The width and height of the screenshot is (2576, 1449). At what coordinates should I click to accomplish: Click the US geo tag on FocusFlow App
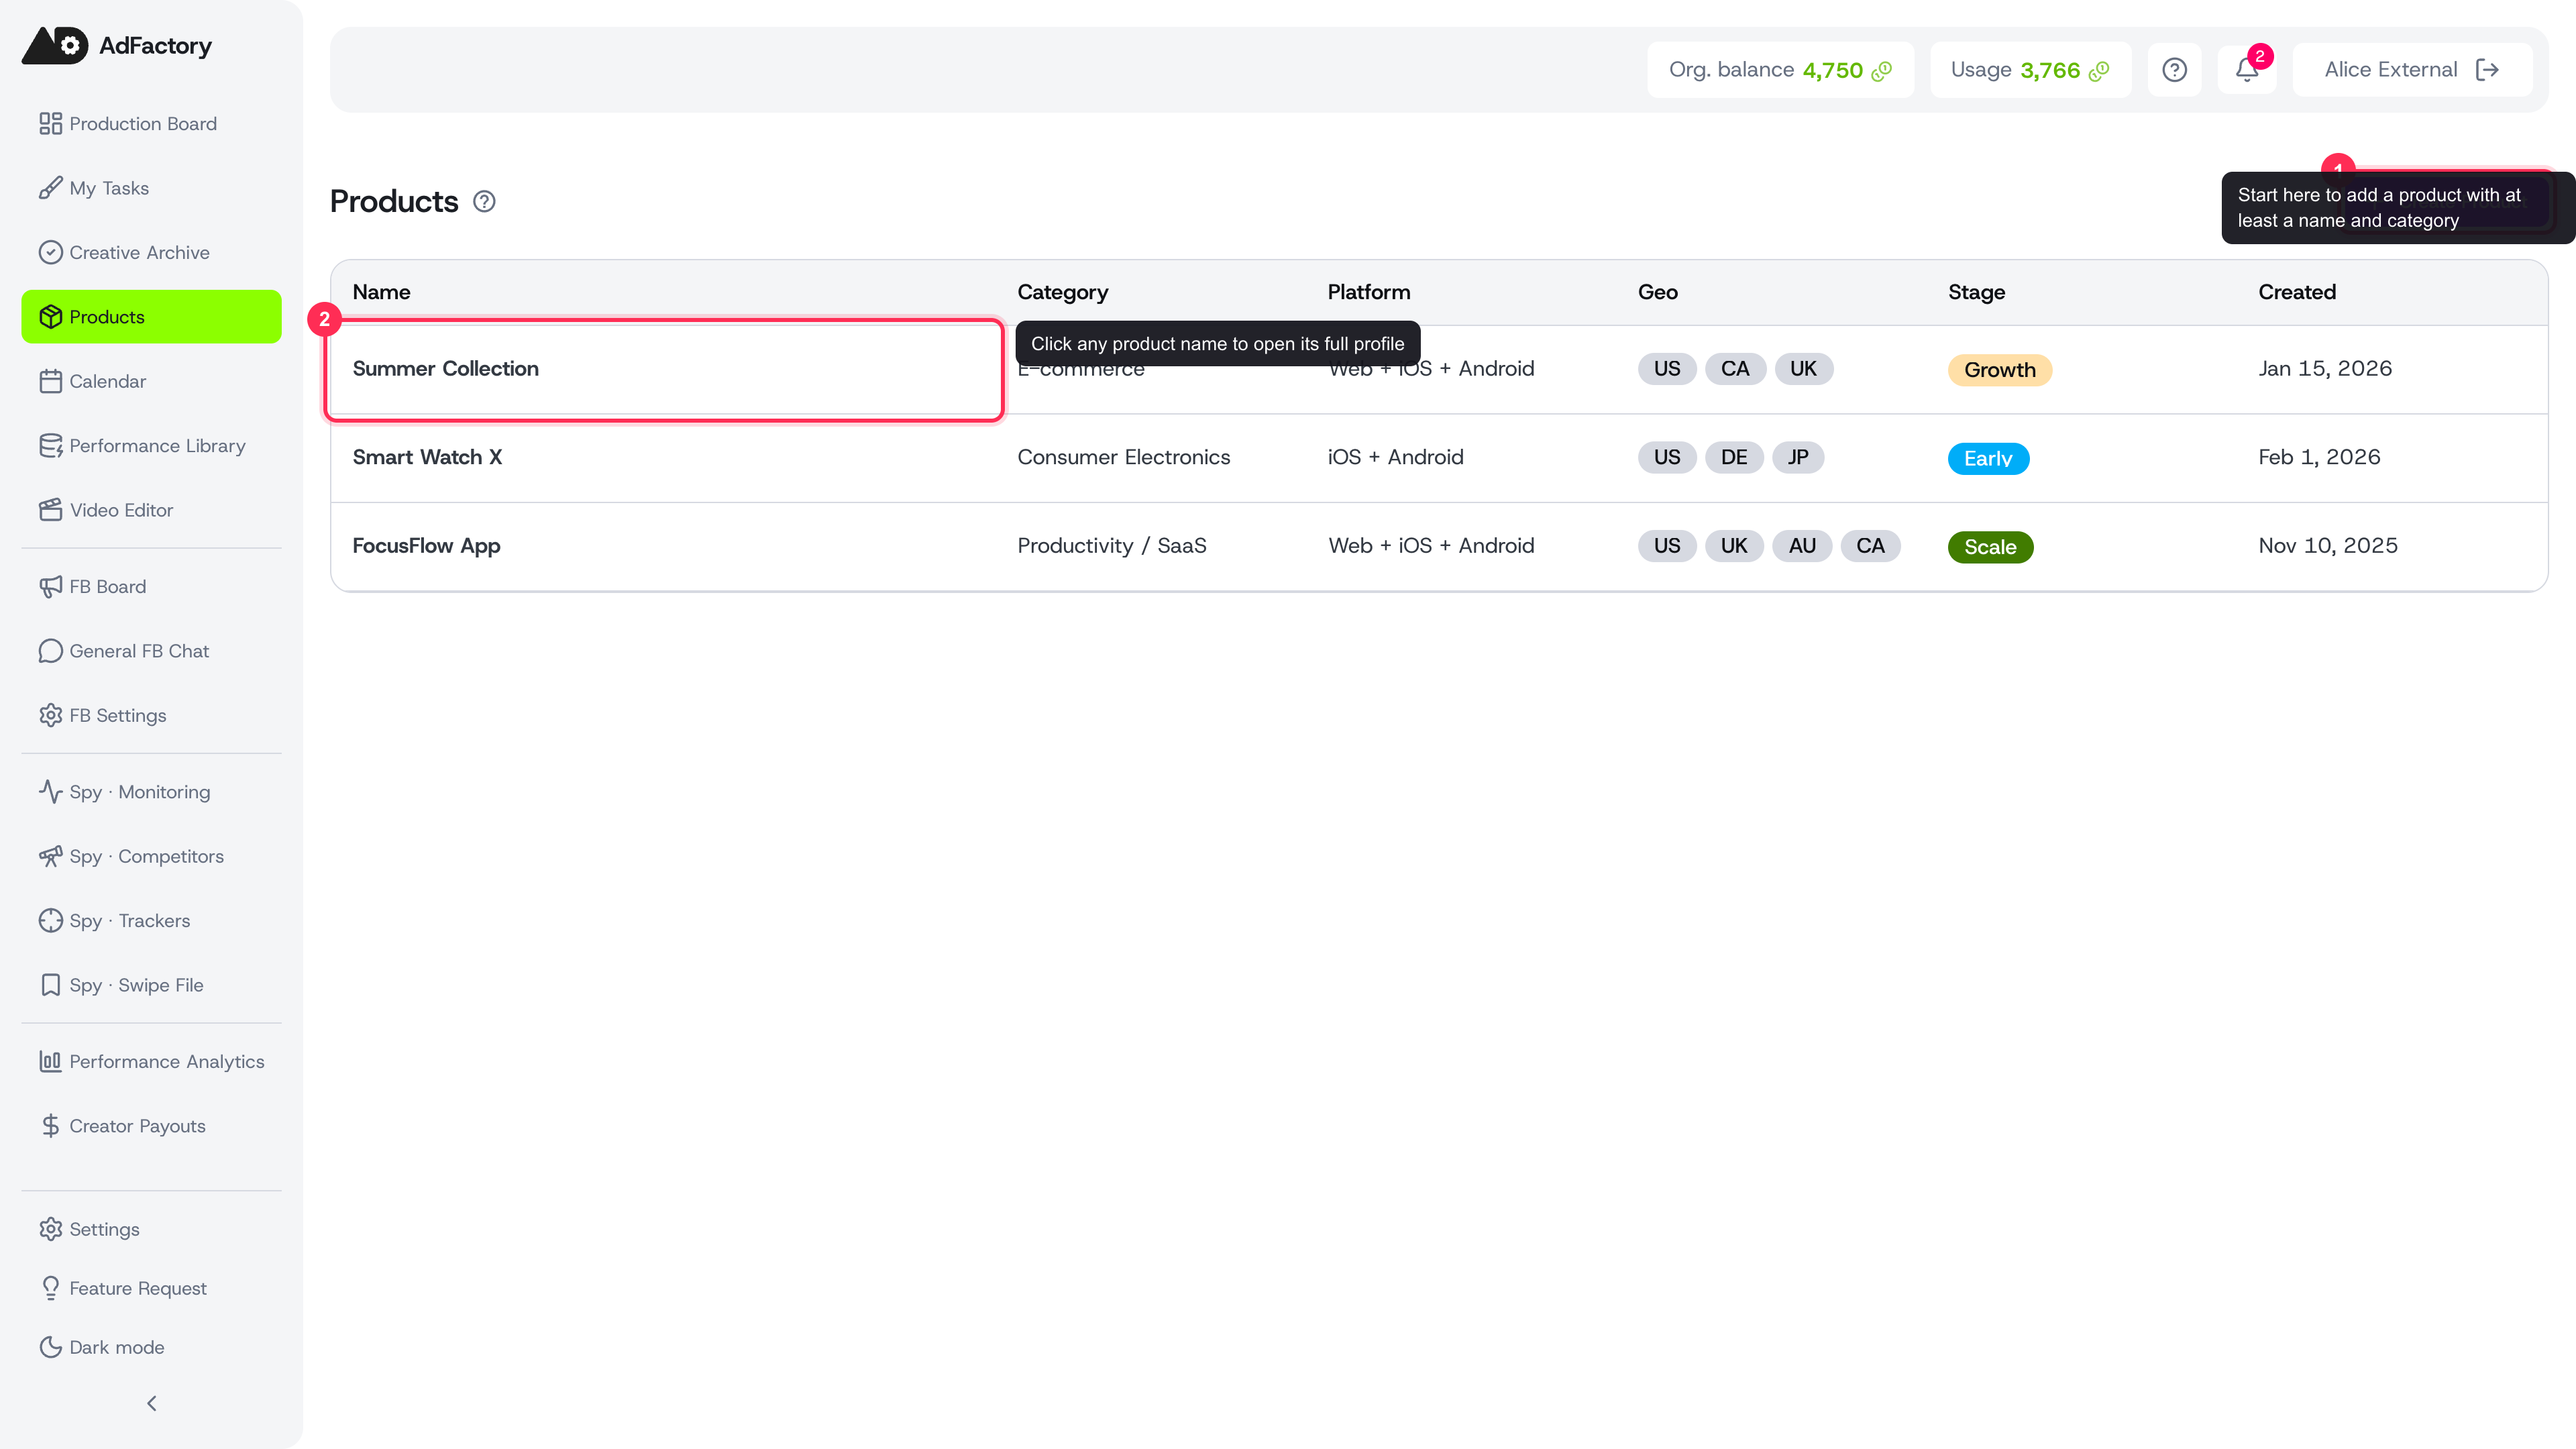(x=1667, y=546)
